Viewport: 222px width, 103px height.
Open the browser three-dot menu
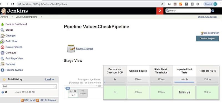click(221, 4)
